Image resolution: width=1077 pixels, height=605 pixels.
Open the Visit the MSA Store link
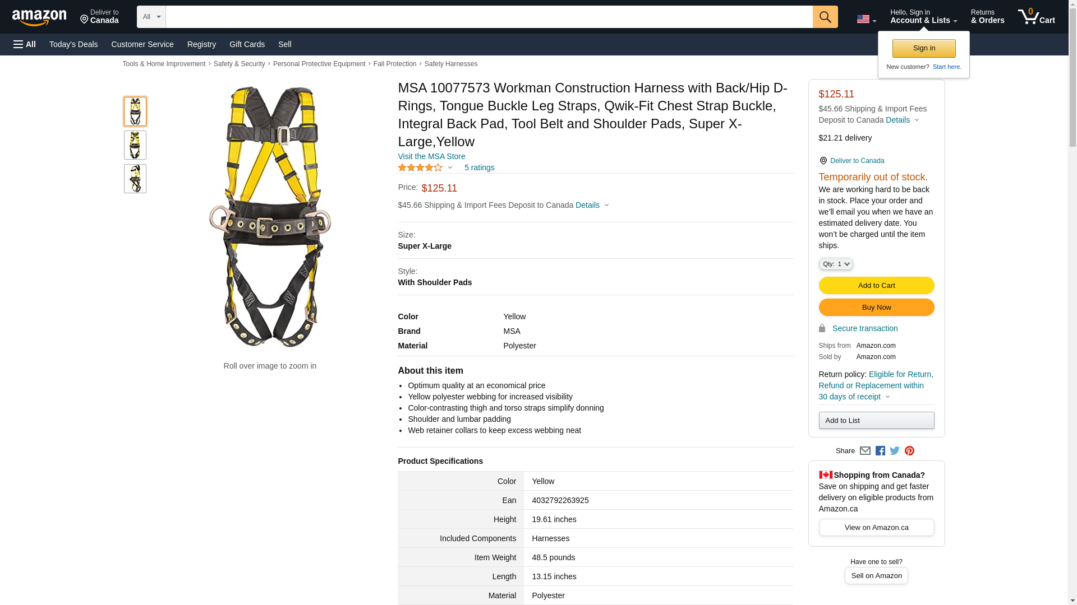click(431, 156)
